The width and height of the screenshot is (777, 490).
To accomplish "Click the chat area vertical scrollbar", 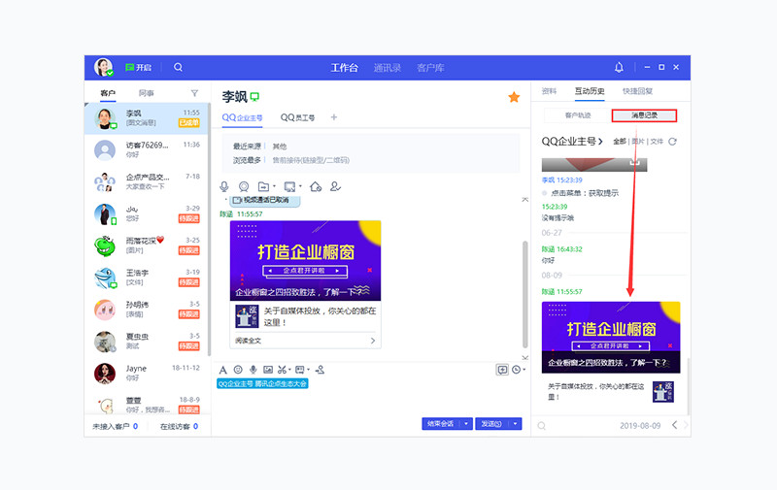I will click(x=524, y=295).
